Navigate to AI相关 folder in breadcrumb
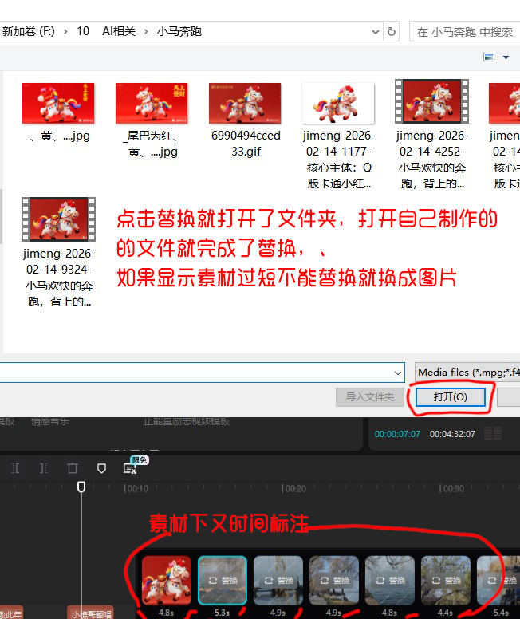Viewport: 520px width, 619px height. (x=118, y=31)
